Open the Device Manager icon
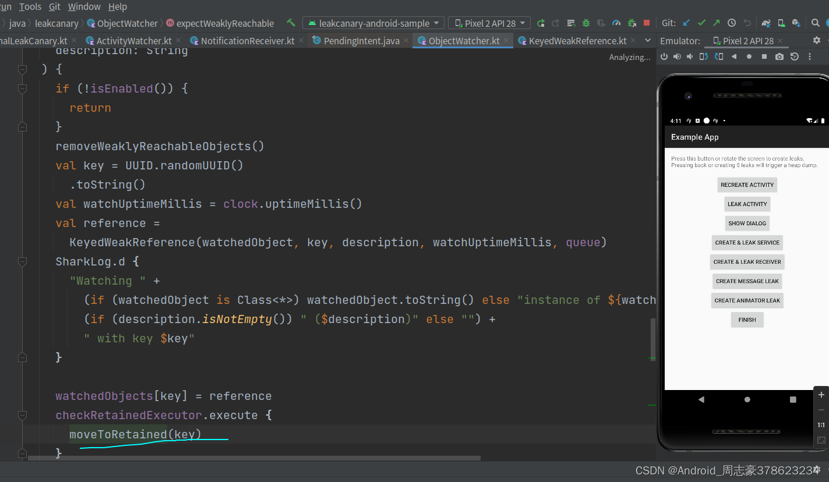The height and width of the screenshot is (482, 829). click(781, 23)
